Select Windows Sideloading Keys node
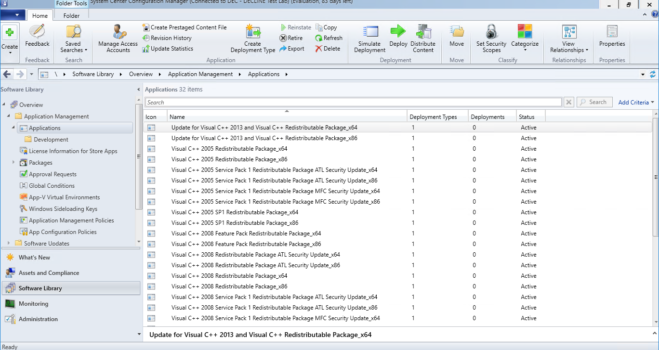The width and height of the screenshot is (659, 350). pyautogui.click(x=58, y=209)
